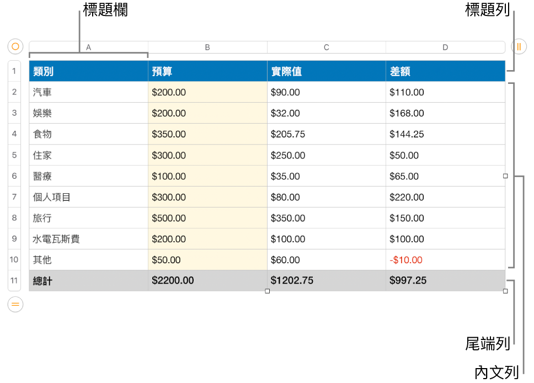Click the 總計 total label cell
Screen dimensions: 534x383
coord(88,280)
